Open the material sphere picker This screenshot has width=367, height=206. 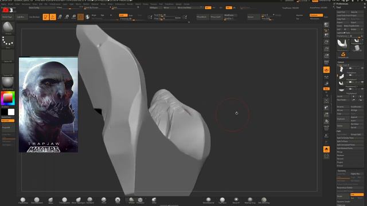click(7, 83)
